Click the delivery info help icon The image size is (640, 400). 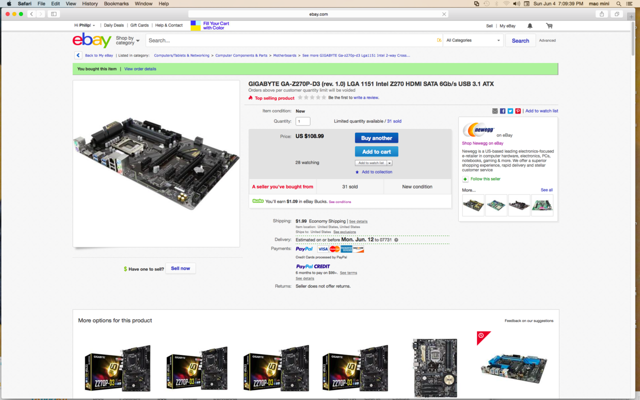pyautogui.click(x=396, y=240)
